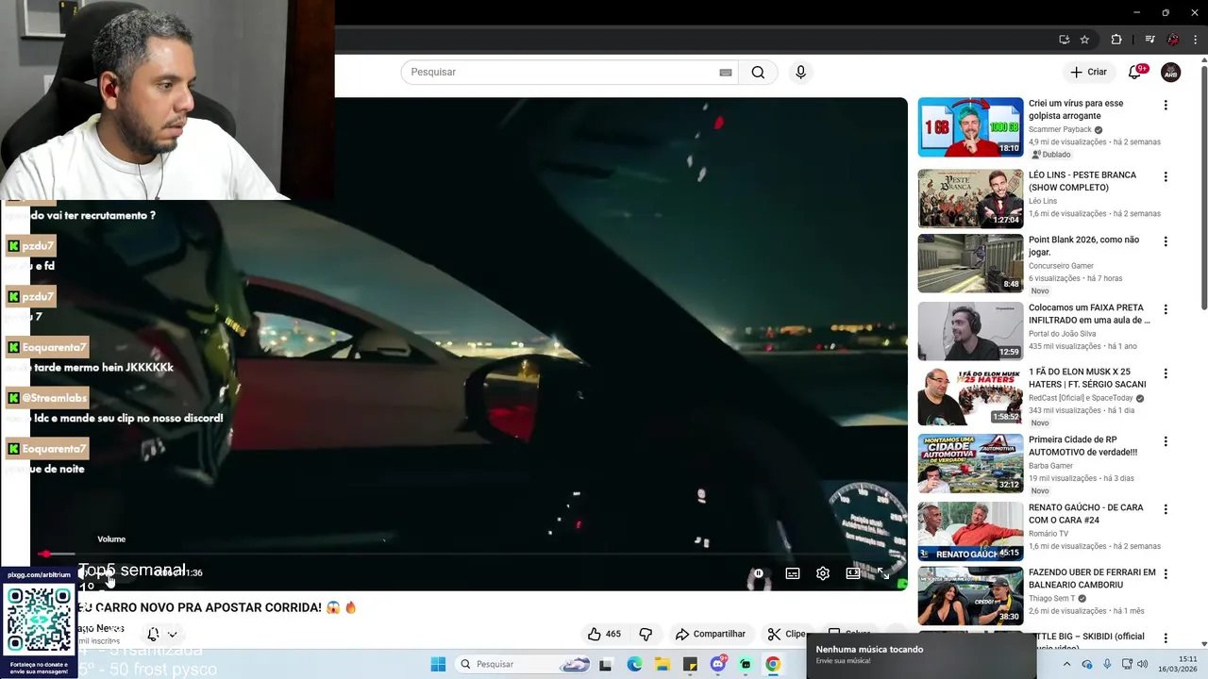Image resolution: width=1208 pixels, height=679 pixels.
Task: Dislike the video with thumbs down
Action: (646, 634)
